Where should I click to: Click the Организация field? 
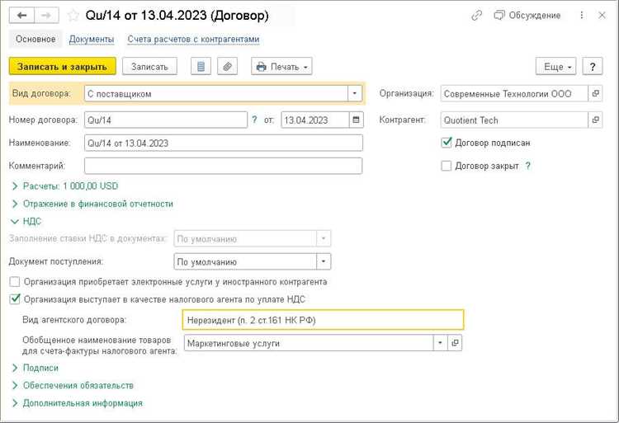click(514, 93)
